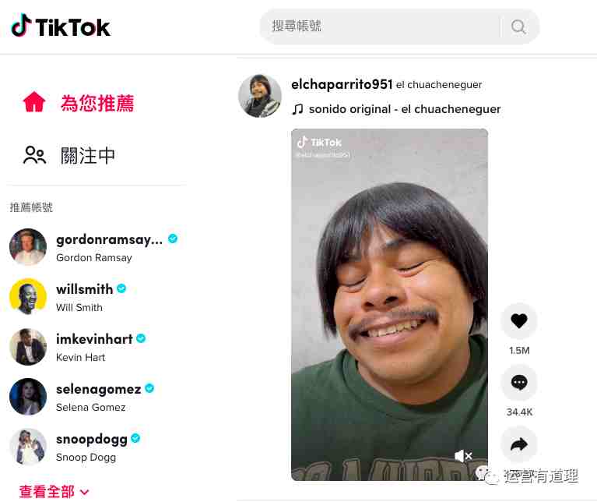Share the video using the arrow icon
The image size is (597, 502).
(519, 444)
